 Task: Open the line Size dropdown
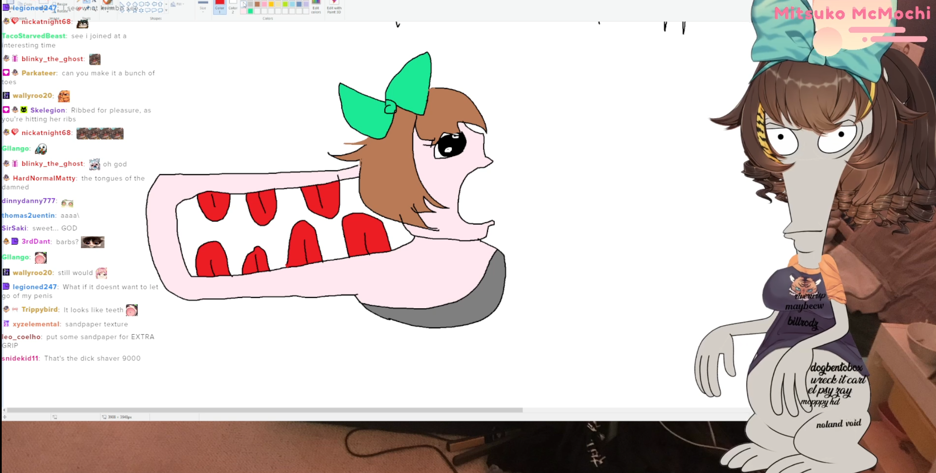click(203, 8)
